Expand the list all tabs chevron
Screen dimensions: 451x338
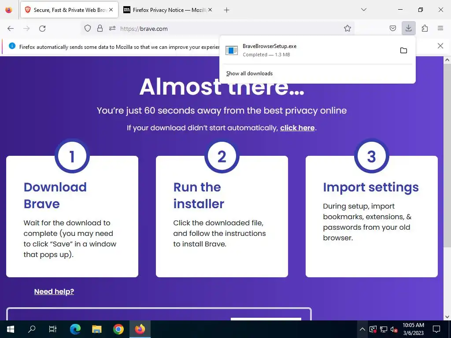[363, 10]
